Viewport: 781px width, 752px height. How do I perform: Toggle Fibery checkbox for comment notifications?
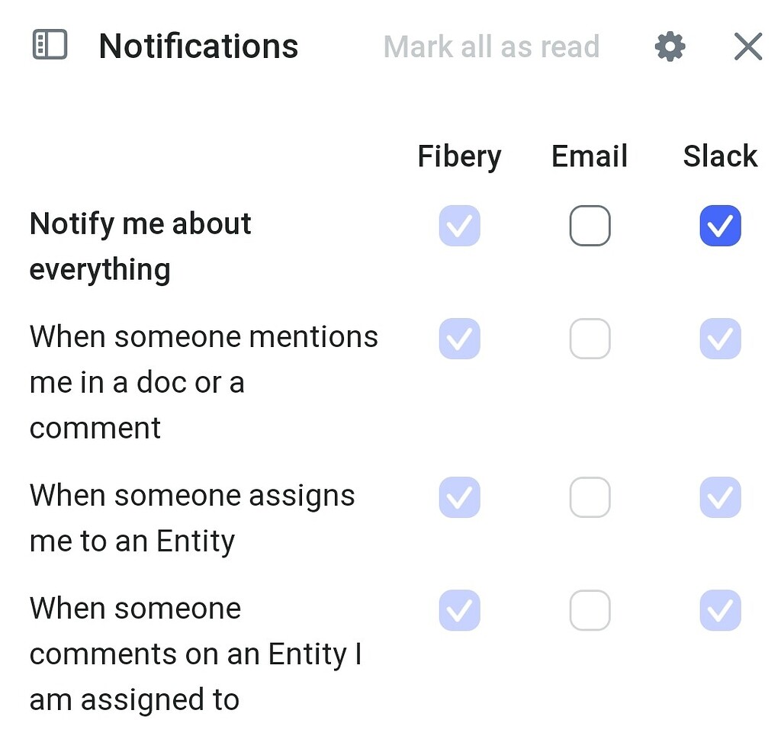click(459, 610)
